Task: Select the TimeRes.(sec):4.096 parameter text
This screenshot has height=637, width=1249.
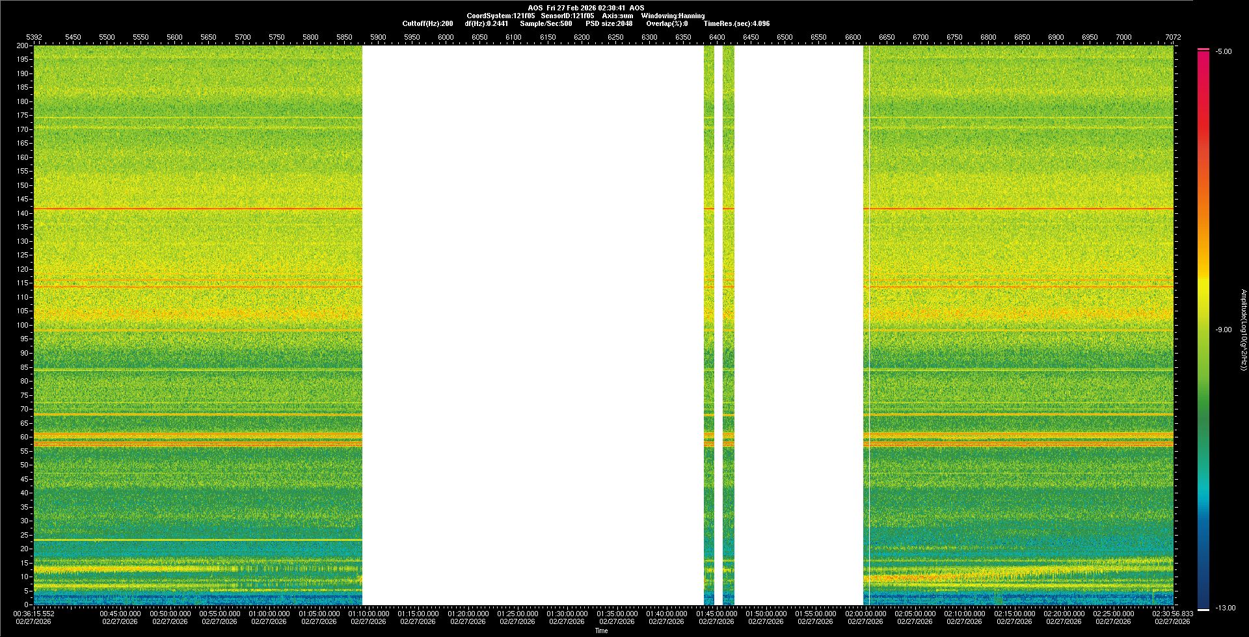Action: click(736, 23)
